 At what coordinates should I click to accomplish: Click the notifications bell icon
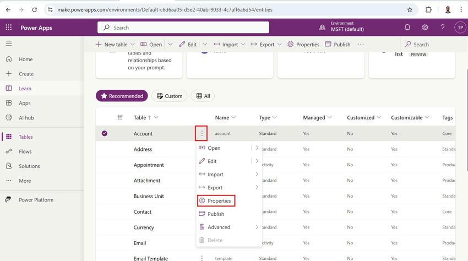[x=407, y=28]
